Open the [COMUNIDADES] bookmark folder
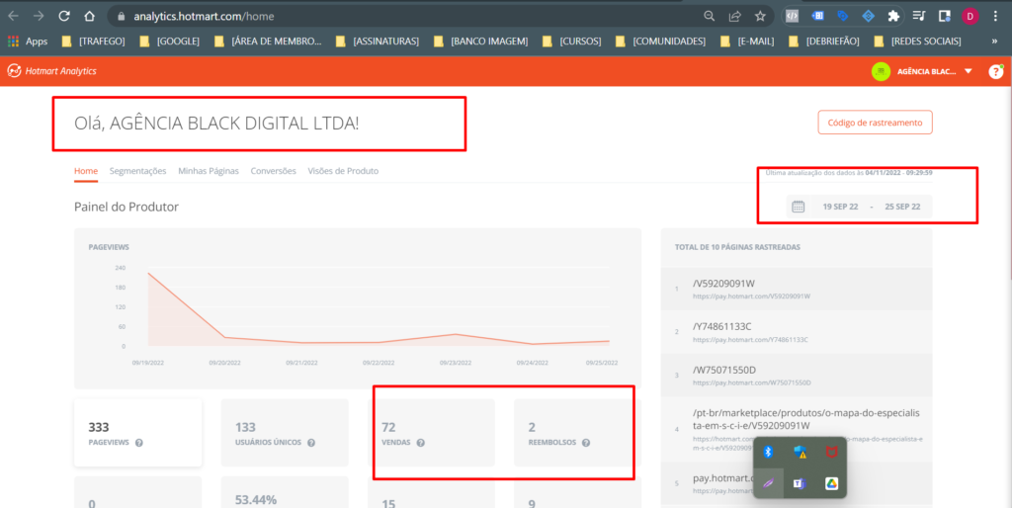The height and width of the screenshot is (508, 1012). point(660,42)
